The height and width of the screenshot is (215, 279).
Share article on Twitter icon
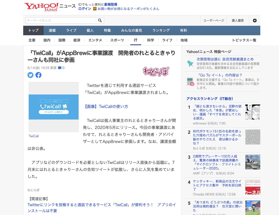[30, 75]
